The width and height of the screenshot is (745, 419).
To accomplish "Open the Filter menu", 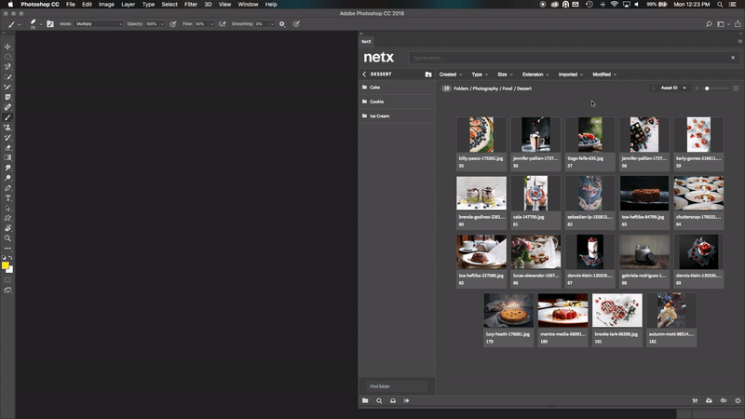I will (x=190, y=5).
